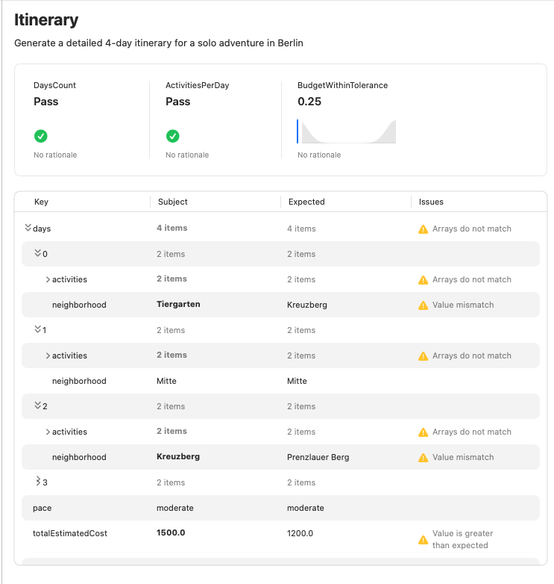Collapse day 0 row

point(37,253)
